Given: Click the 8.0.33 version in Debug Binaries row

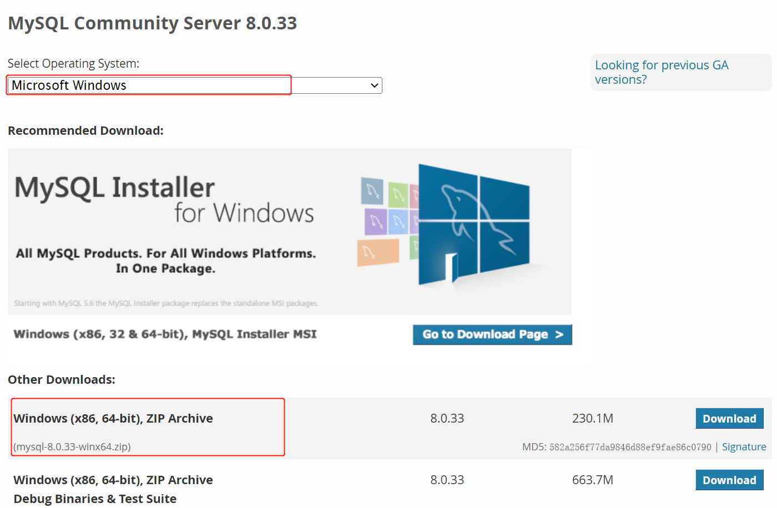Looking at the screenshot, I should click(x=447, y=480).
